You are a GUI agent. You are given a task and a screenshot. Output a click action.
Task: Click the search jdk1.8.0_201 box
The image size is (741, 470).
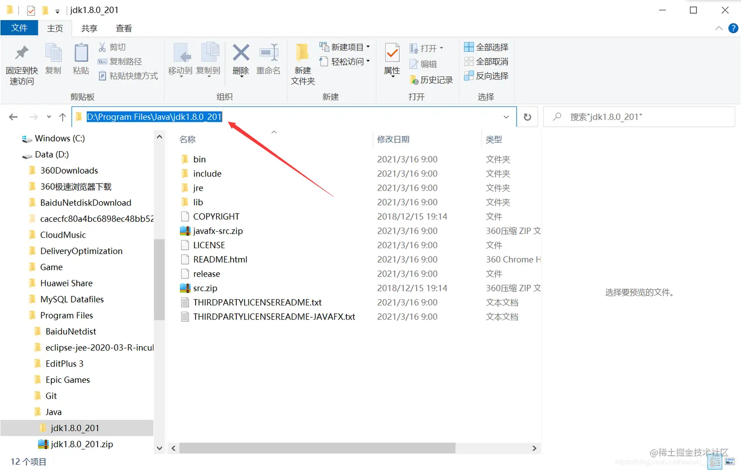pos(639,117)
